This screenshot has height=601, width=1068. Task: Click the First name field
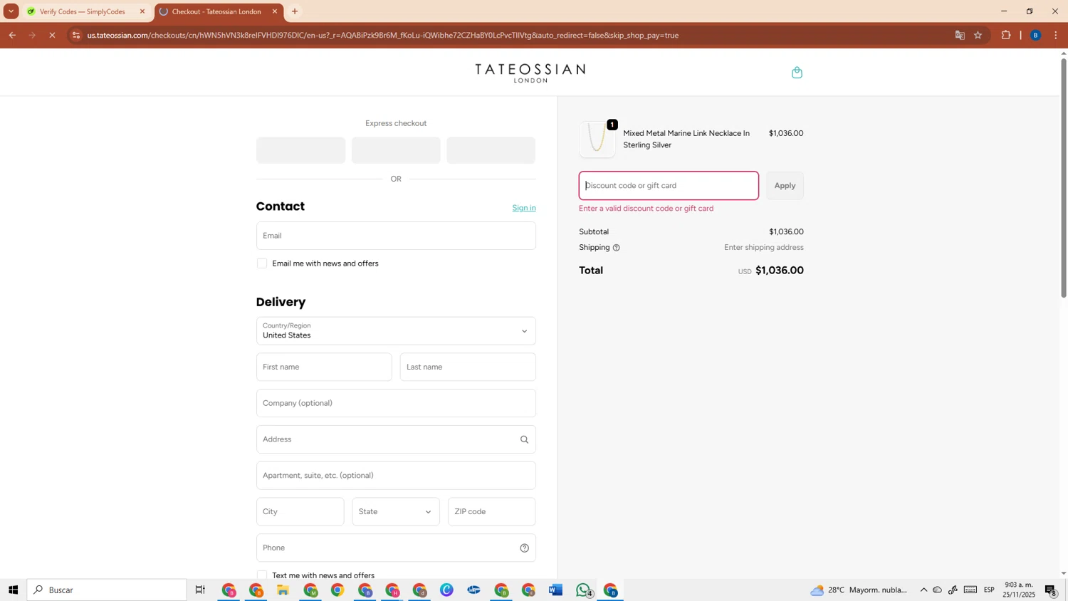coord(324,367)
